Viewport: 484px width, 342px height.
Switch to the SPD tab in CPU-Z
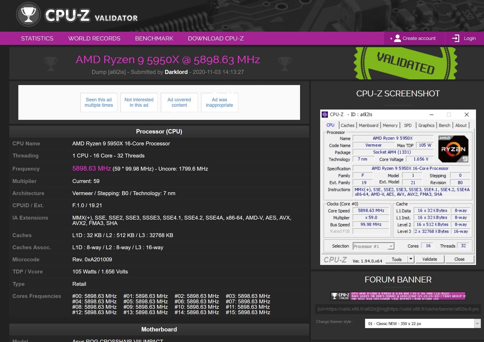408,125
